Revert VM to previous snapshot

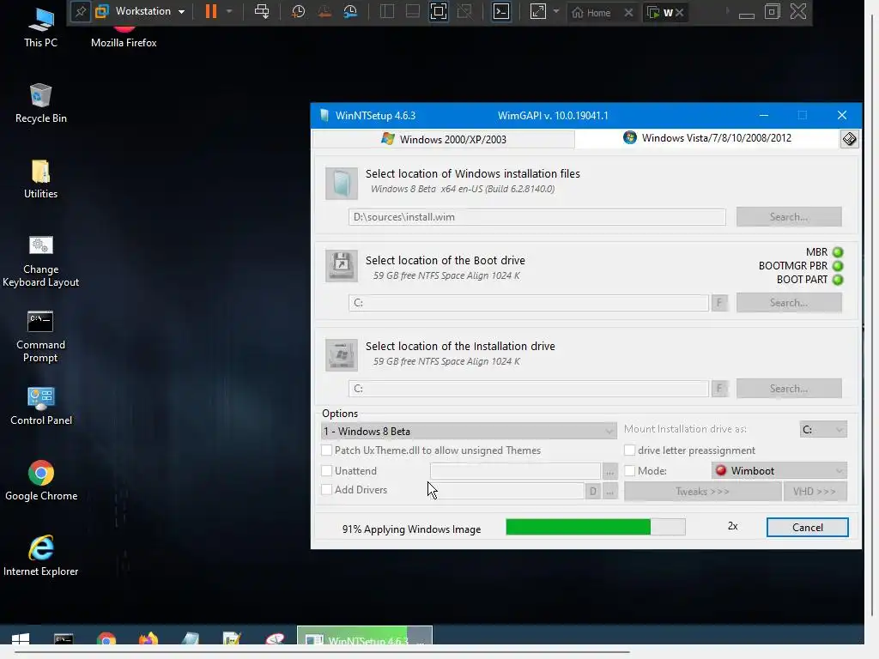[x=324, y=12]
